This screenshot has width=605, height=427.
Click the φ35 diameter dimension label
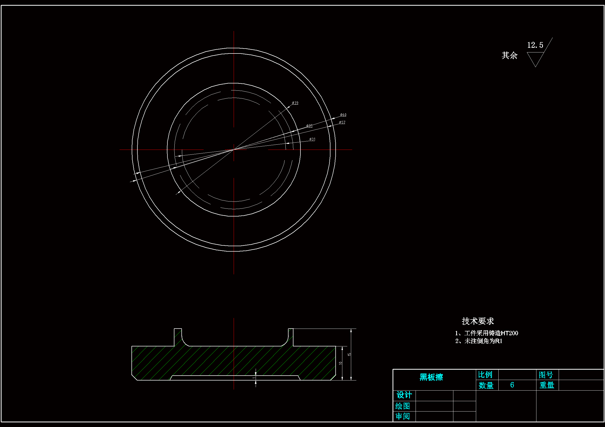tap(309, 126)
